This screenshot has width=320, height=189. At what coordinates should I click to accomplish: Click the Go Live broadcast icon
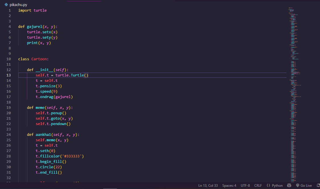click(x=298, y=185)
